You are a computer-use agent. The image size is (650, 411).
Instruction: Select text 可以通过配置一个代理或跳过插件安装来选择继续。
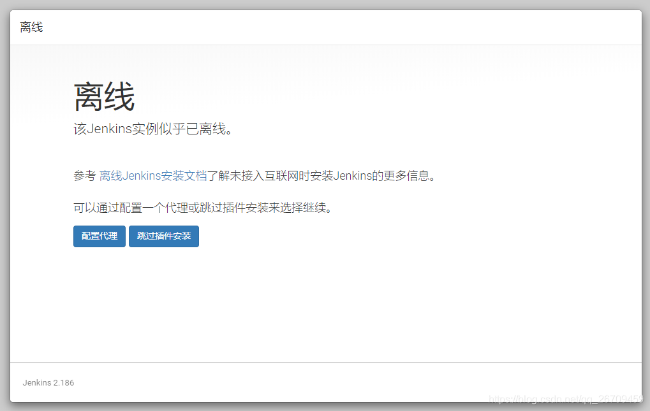[203, 207]
